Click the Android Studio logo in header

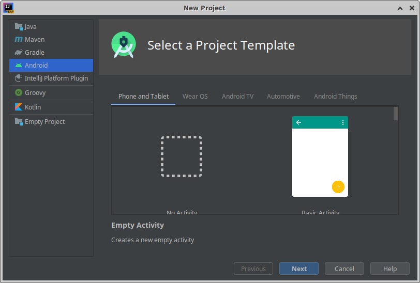click(124, 44)
